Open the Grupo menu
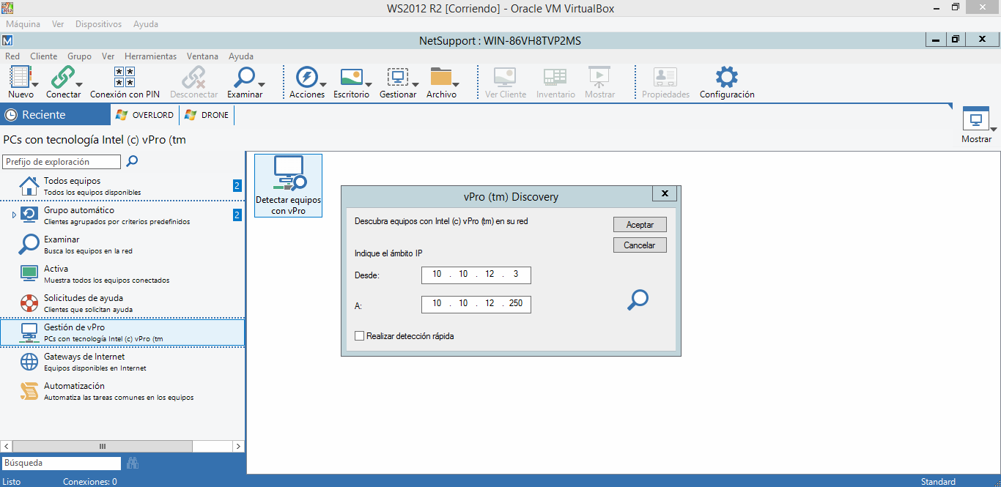Viewport: 1001px width, 487px height. click(79, 56)
